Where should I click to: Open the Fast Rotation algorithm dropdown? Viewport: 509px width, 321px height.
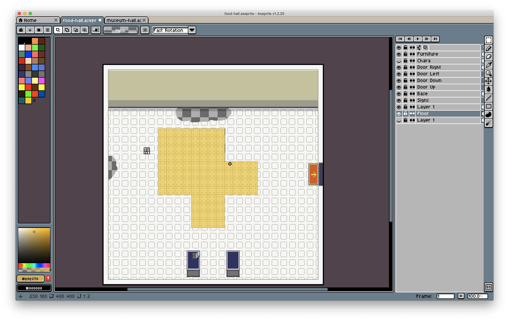pyautogui.click(x=192, y=30)
